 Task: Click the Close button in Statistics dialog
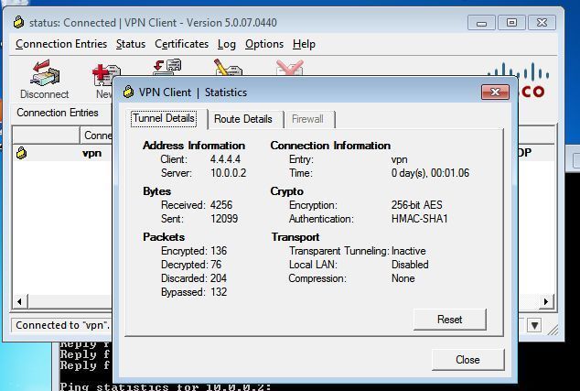click(467, 360)
